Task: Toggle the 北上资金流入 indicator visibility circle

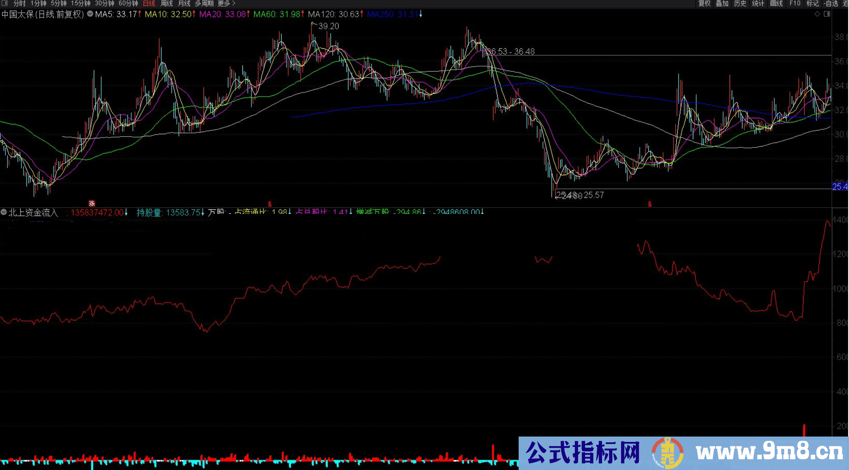Action: point(3,212)
